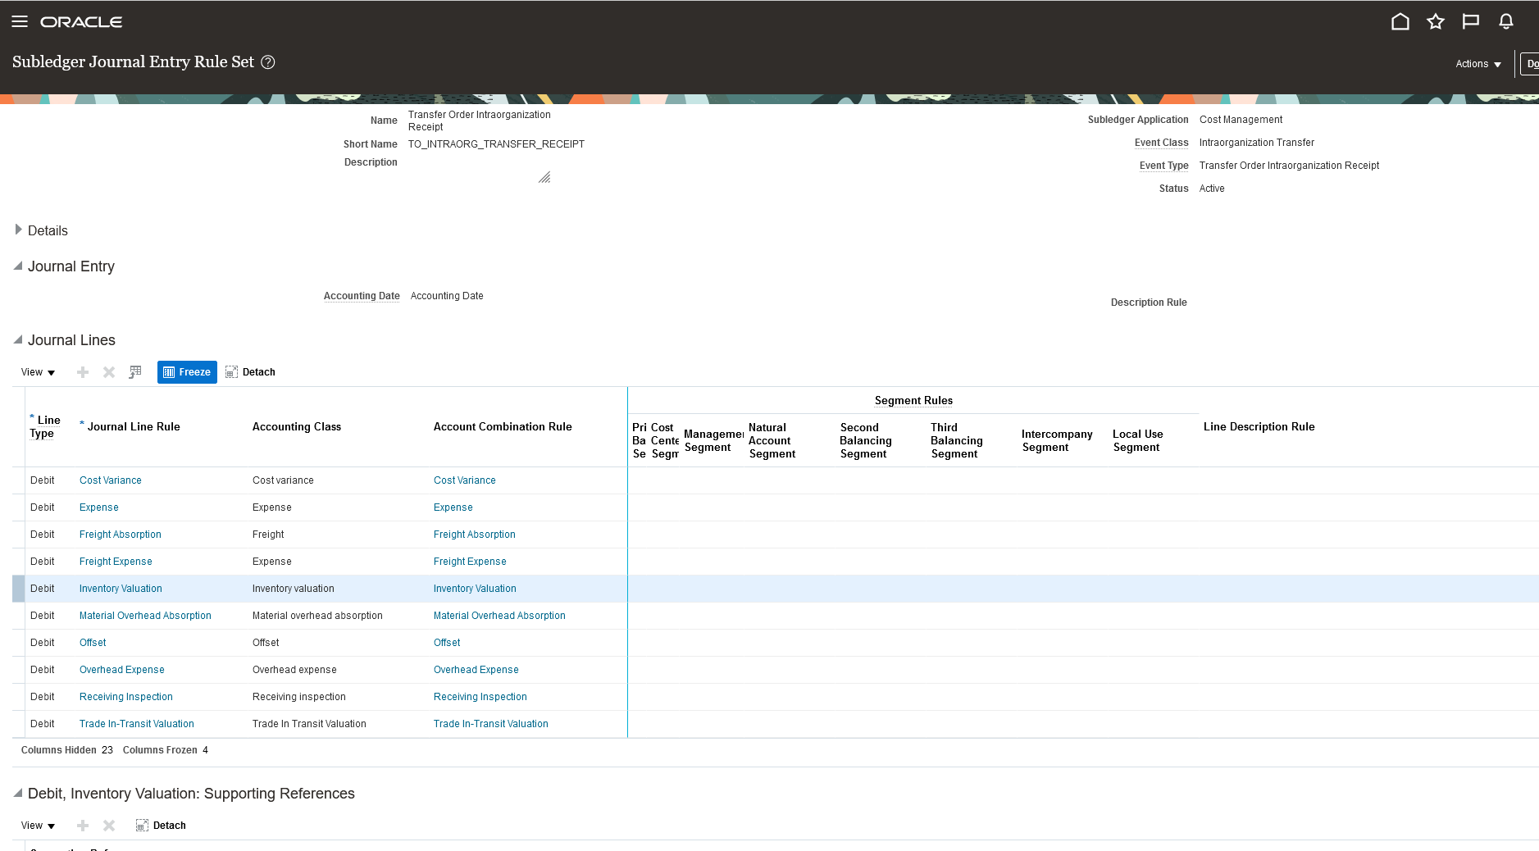Click the Description text area
This screenshot has height=851, width=1539.
(480, 170)
